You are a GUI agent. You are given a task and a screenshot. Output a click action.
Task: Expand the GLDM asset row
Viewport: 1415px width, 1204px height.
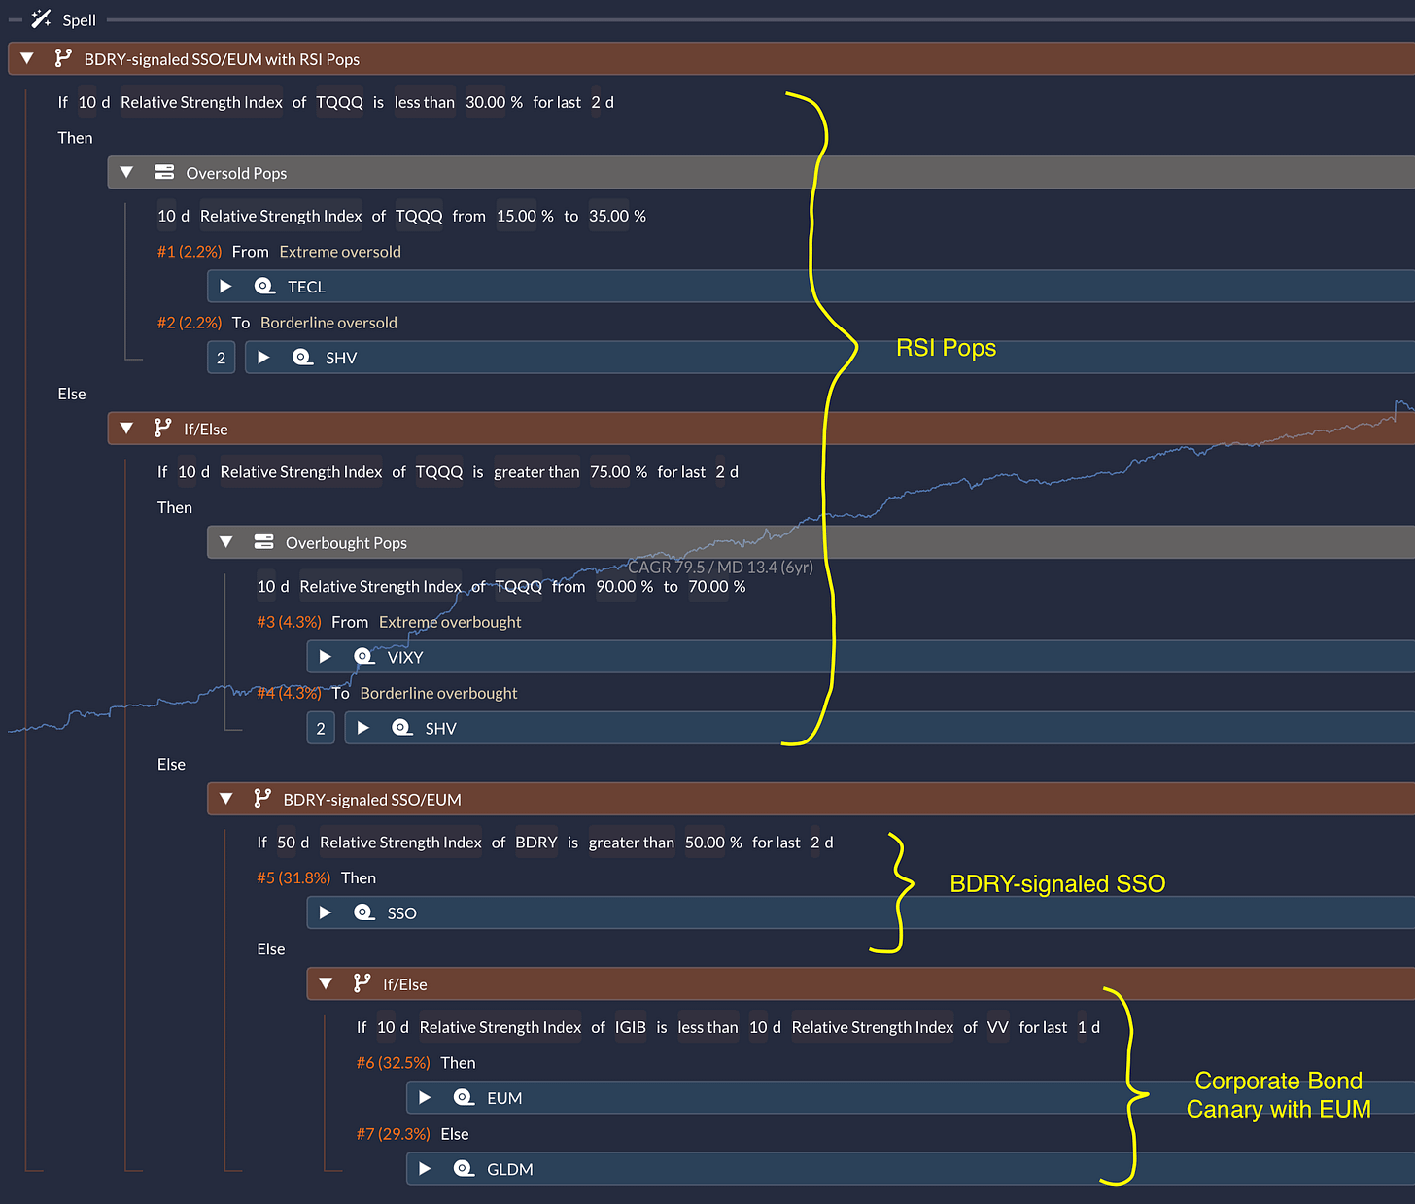coord(425,1168)
